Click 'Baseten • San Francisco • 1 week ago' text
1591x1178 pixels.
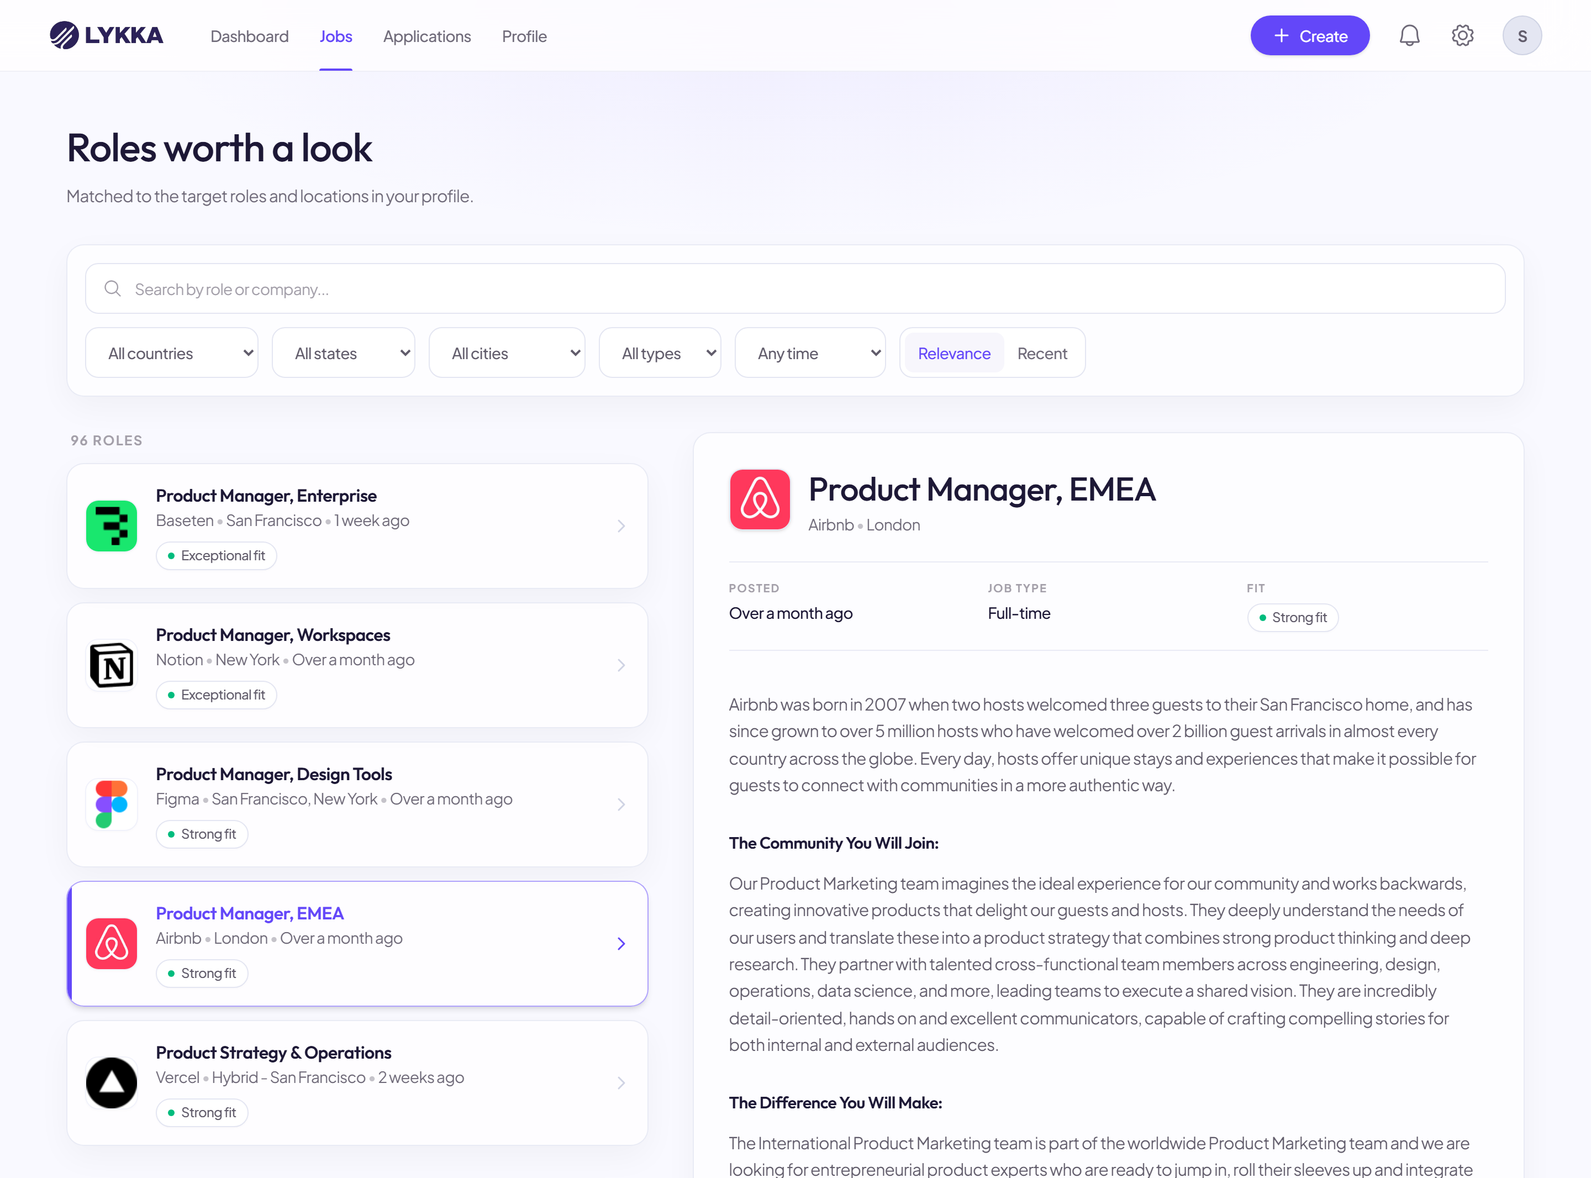282,520
